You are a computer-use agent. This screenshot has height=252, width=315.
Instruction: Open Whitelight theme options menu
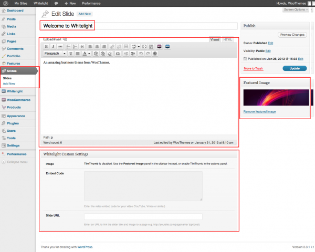(15, 91)
